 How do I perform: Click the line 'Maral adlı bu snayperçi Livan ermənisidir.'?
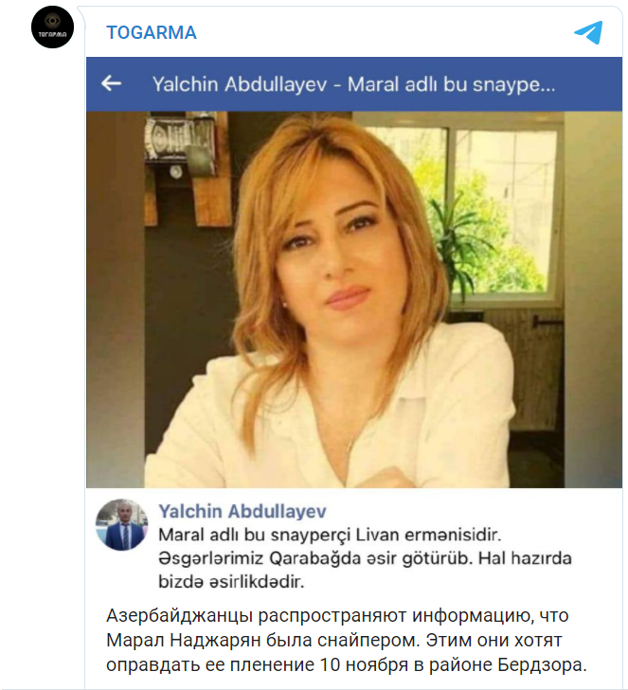330,536
